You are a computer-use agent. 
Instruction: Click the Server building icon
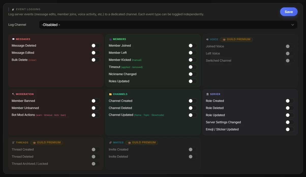pyautogui.click(x=207, y=94)
